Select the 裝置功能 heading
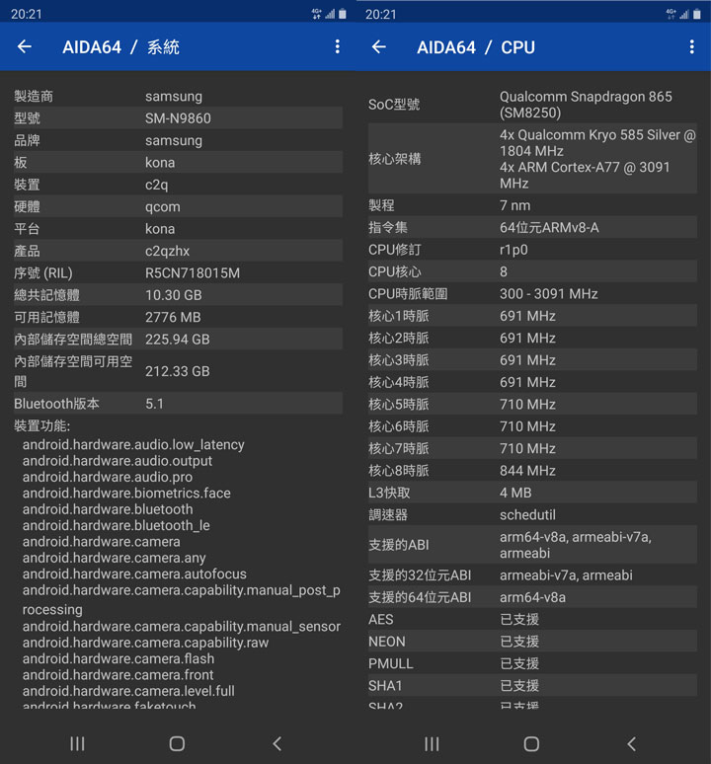This screenshot has width=711, height=764. (x=41, y=425)
